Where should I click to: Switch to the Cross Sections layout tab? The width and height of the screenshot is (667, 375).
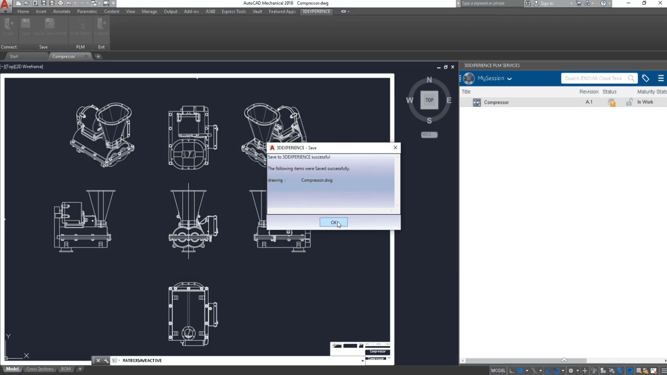click(x=40, y=369)
